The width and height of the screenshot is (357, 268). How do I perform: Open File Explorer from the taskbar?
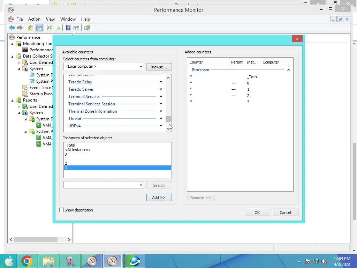coord(48,261)
